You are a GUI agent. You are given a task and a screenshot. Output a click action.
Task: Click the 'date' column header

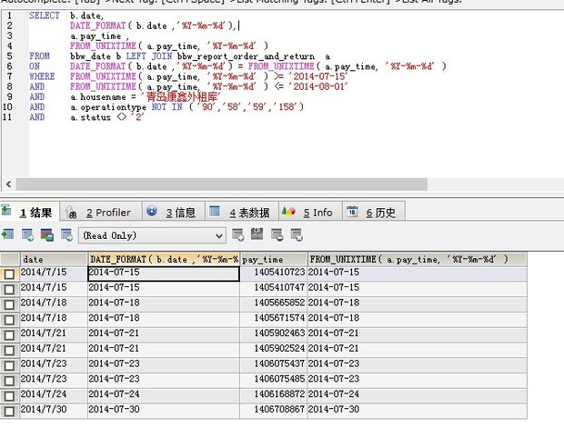(x=54, y=259)
